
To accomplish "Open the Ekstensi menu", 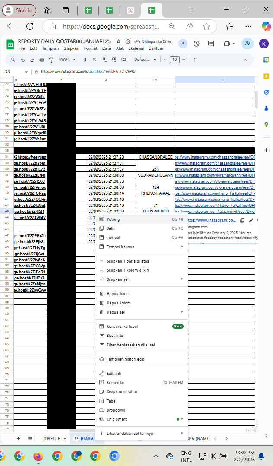I will click(x=136, y=48).
